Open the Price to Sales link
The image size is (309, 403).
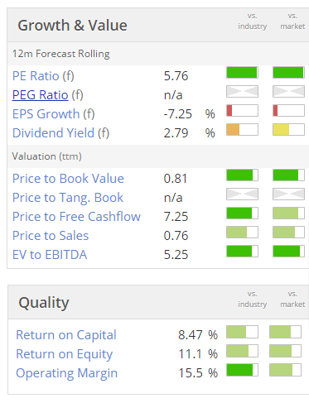(51, 236)
